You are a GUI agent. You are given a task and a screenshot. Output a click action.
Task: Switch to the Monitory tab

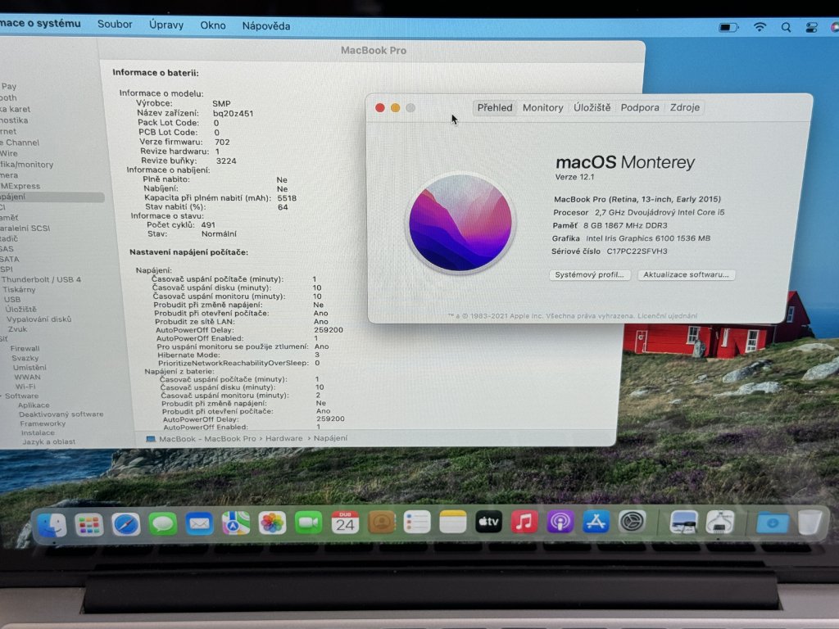[542, 107]
